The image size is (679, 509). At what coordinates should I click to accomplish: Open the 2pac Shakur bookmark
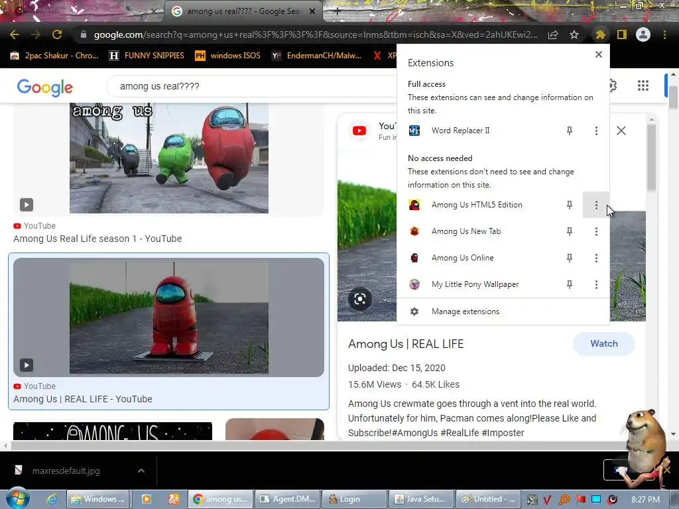click(x=54, y=56)
